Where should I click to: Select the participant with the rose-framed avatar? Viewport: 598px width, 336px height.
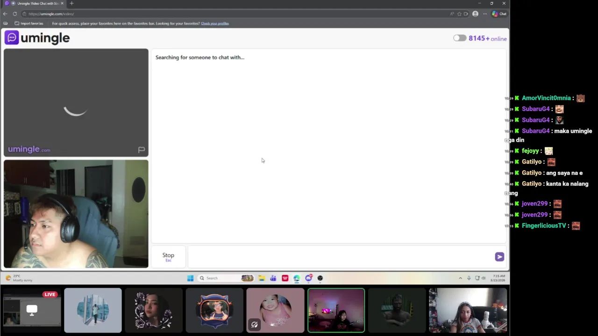(154, 310)
